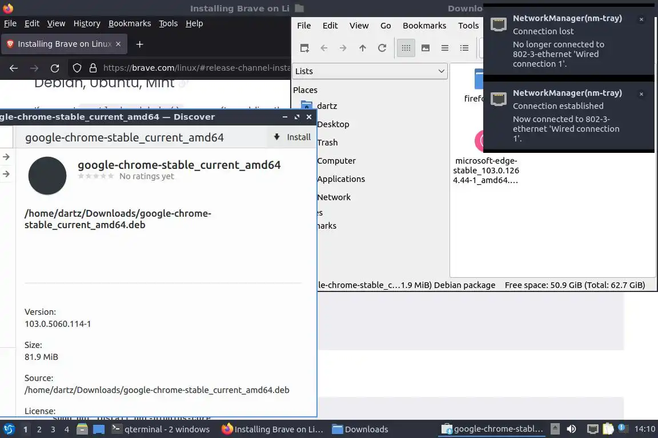Open the Lists side pane dropdown
The image size is (658, 438).
(x=370, y=71)
